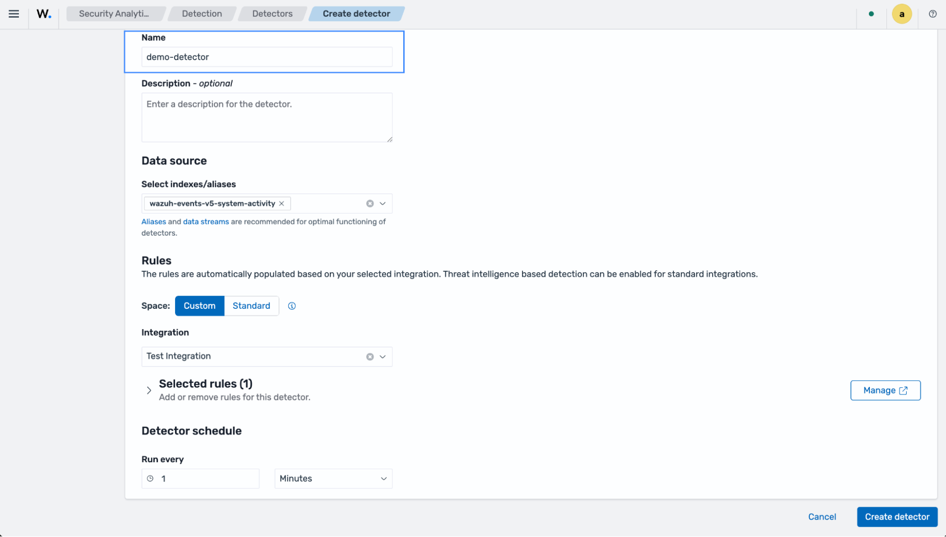Click the Create detector button
This screenshot has height=537, width=946.
(897, 517)
